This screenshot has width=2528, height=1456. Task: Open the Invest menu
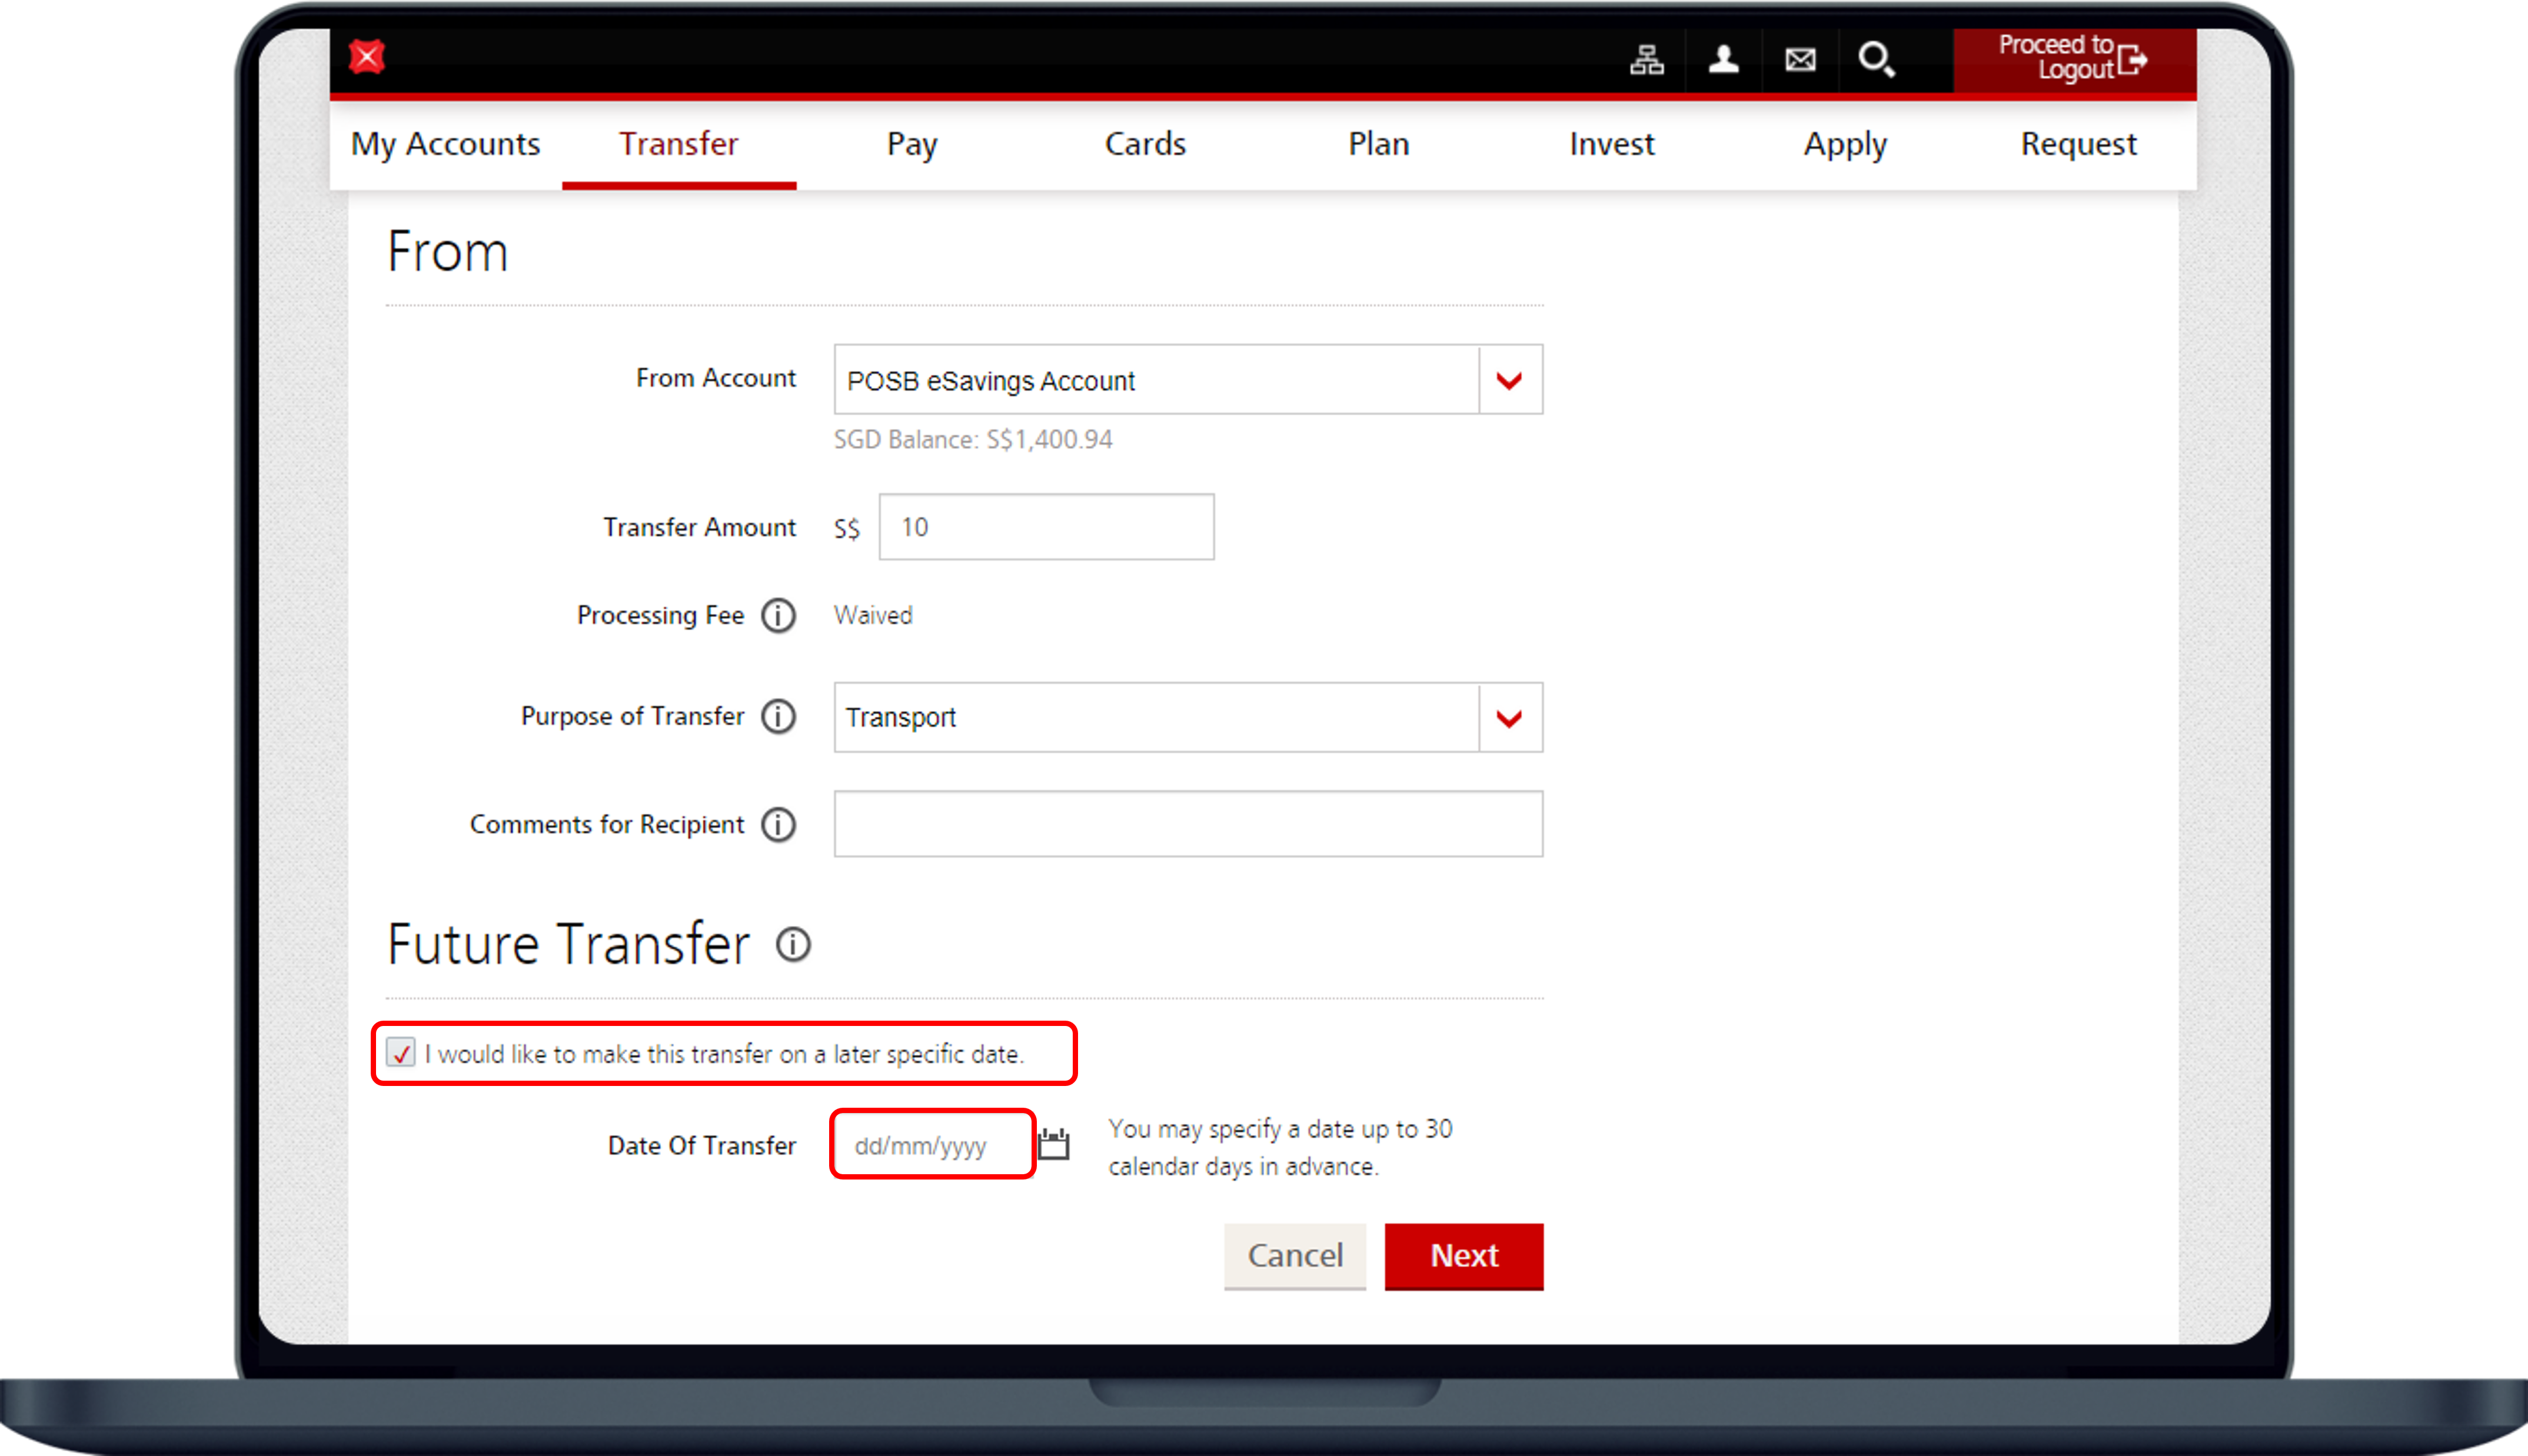(1611, 144)
